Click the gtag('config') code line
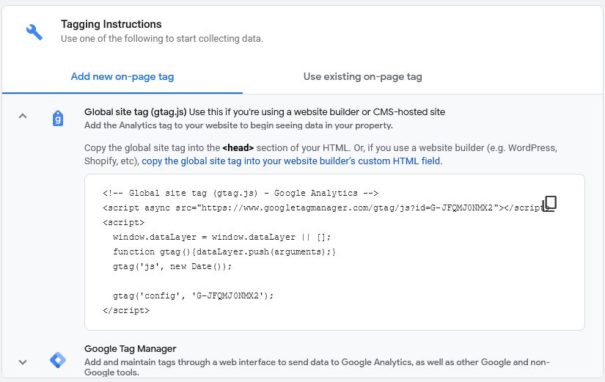605x382 pixels. [193, 295]
